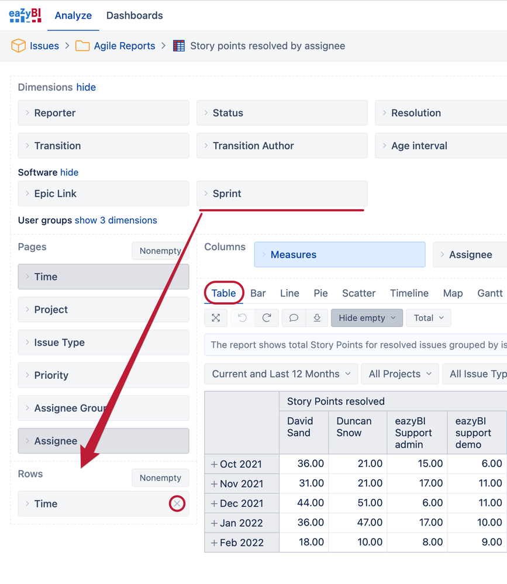Click the Duncan Snow column header
The width and height of the screenshot is (507, 584).
[x=358, y=433]
